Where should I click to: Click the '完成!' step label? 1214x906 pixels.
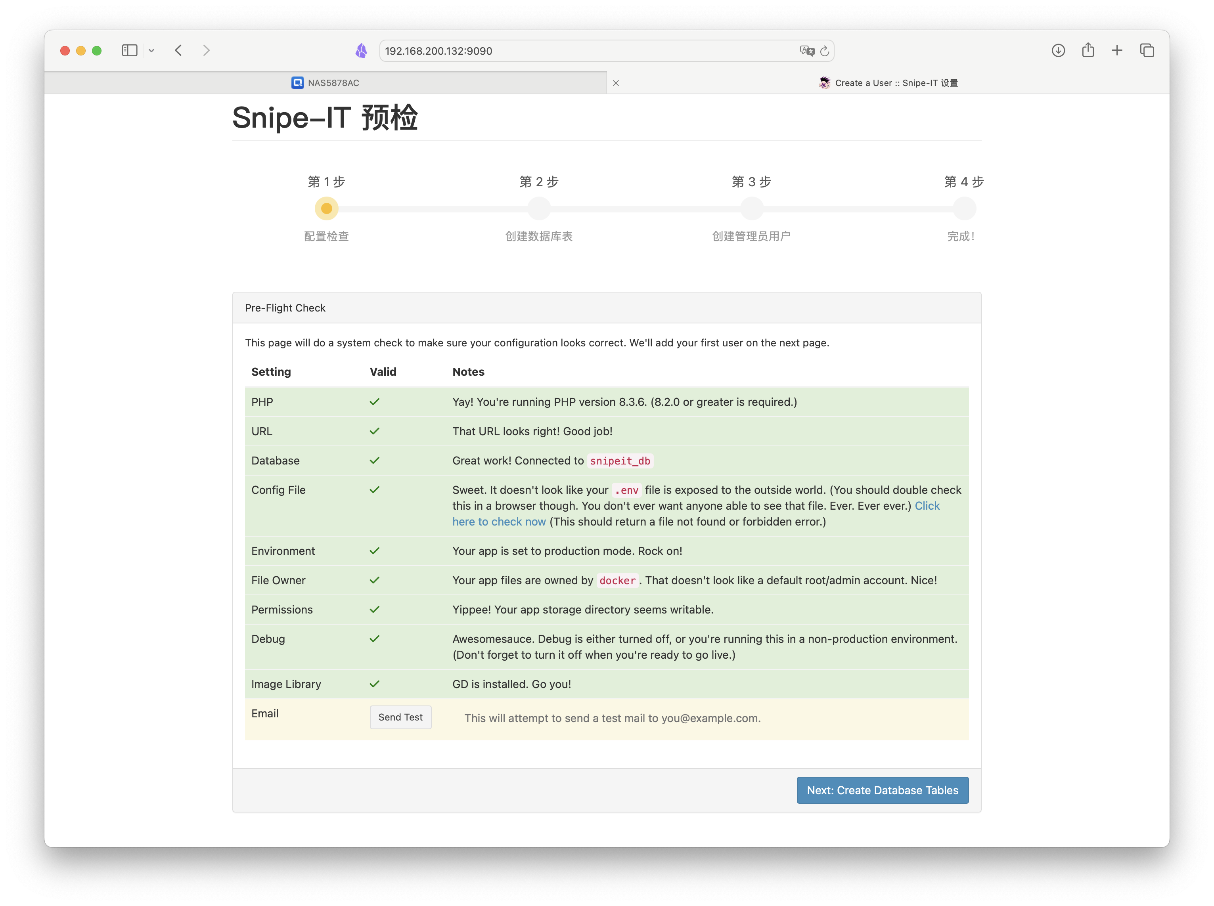coord(961,236)
